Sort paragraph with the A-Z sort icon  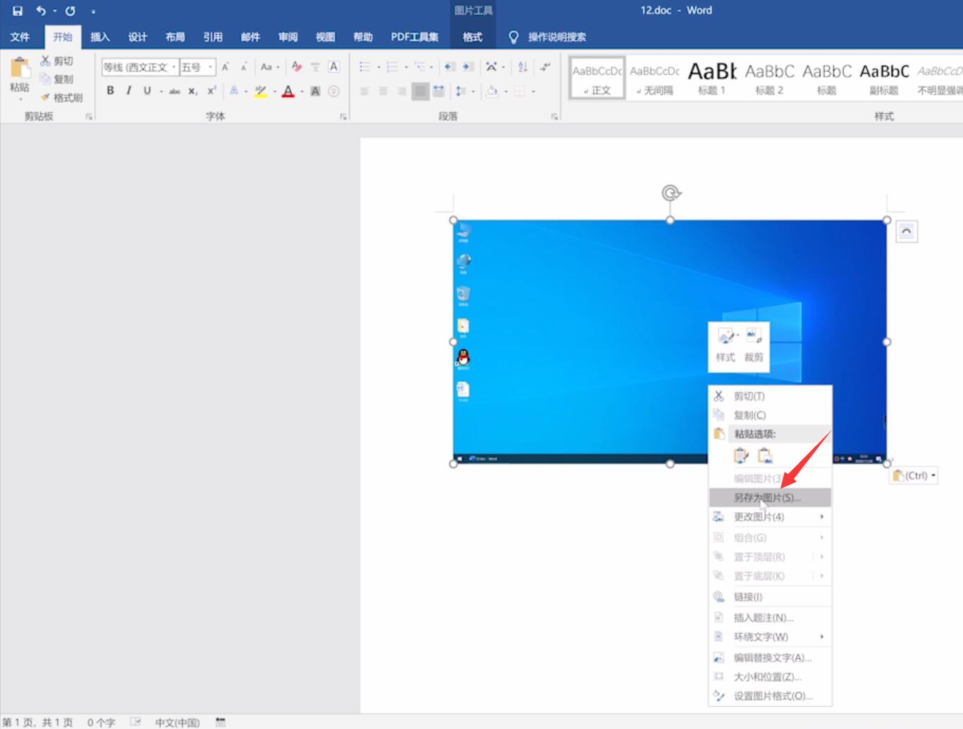point(522,67)
